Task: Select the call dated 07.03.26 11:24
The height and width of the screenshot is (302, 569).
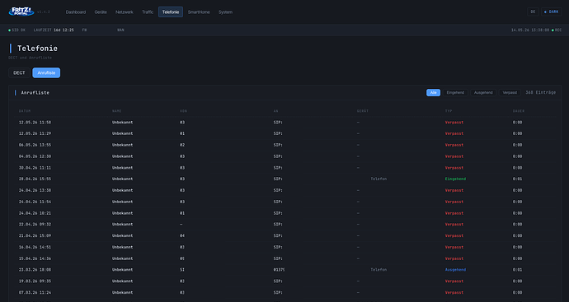Action: point(284,293)
